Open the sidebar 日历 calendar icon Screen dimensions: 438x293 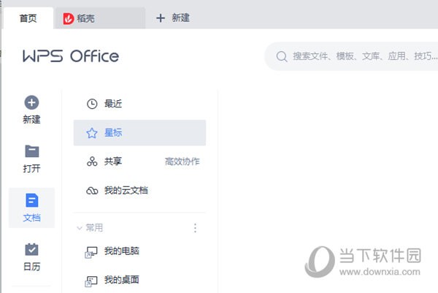point(31,249)
